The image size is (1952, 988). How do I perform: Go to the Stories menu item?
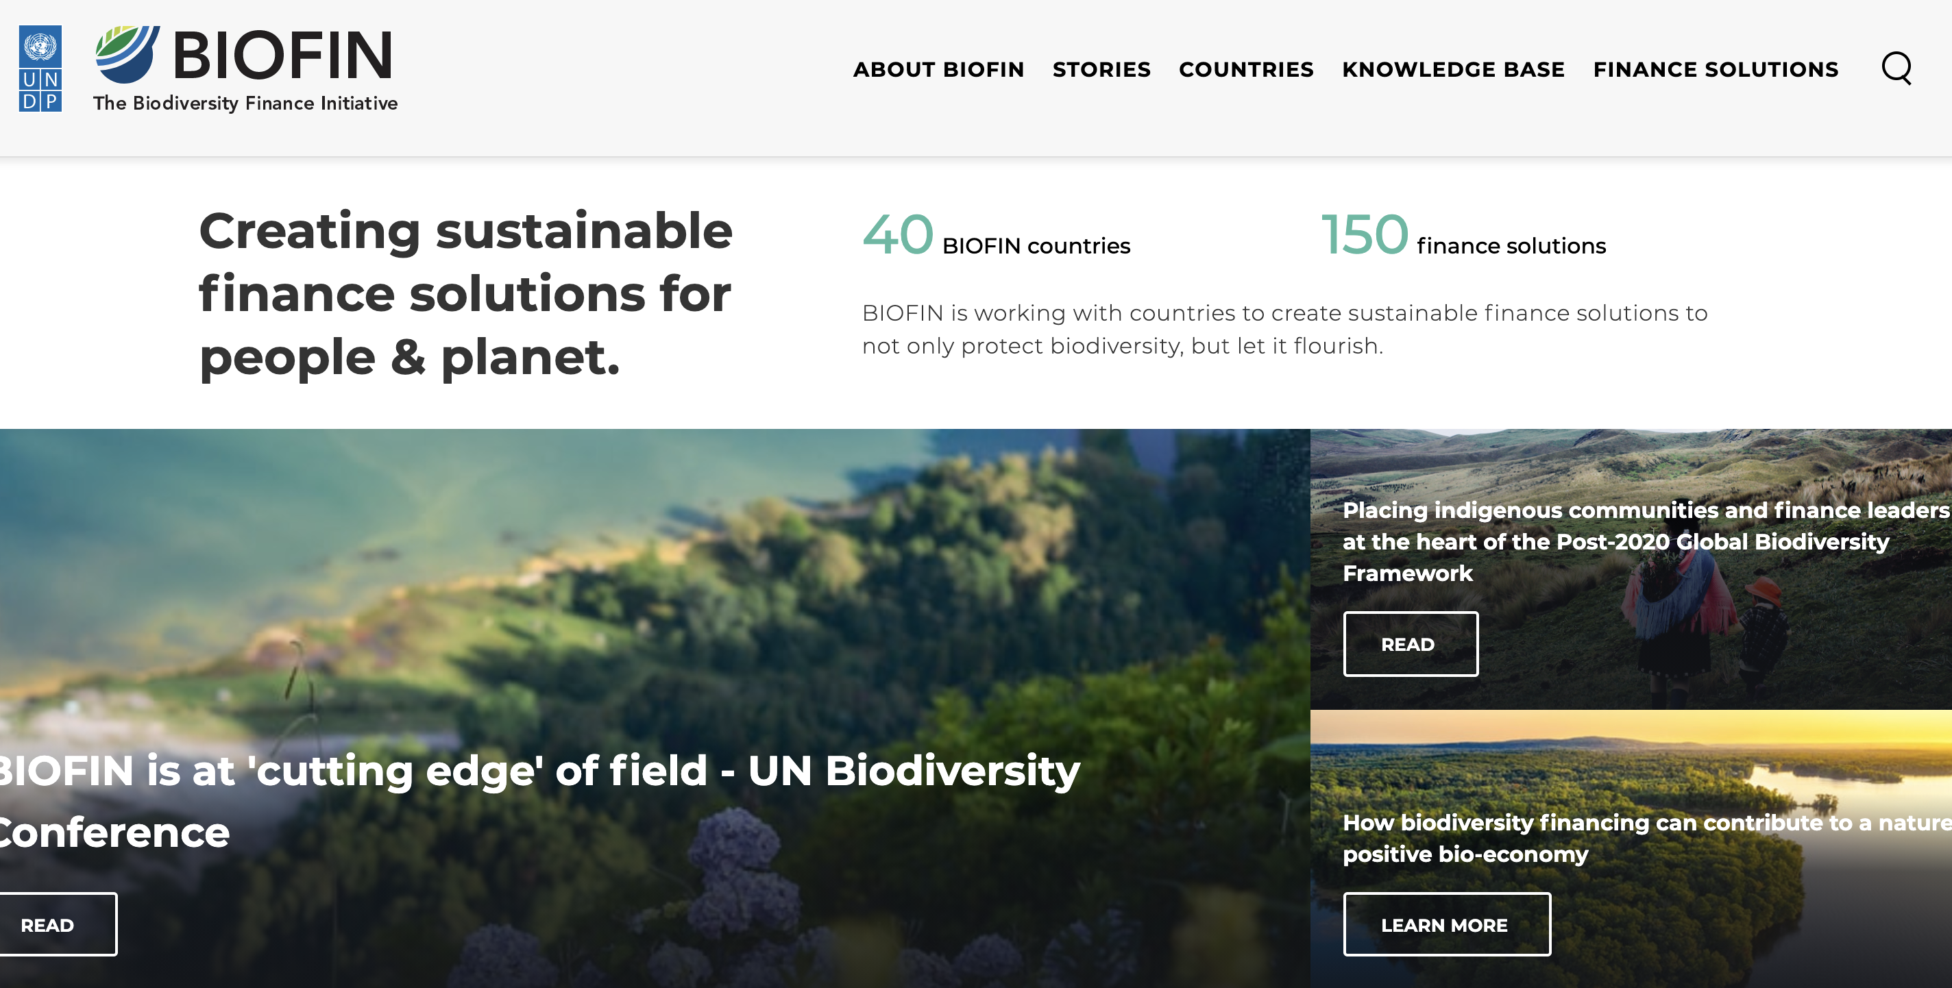[1101, 70]
